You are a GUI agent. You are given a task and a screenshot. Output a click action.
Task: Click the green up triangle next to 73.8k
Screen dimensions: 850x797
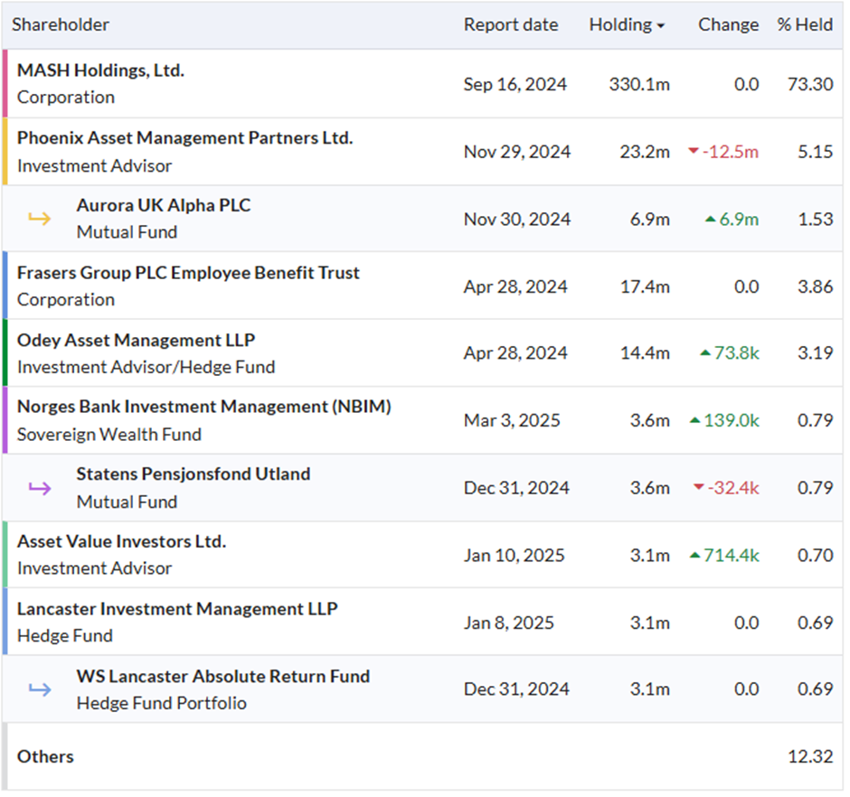[705, 353]
